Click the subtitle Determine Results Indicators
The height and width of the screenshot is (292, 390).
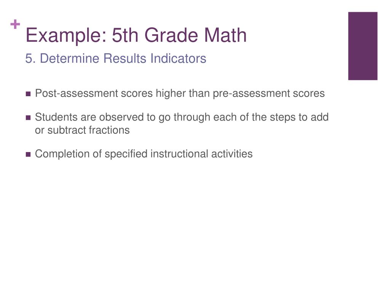pos(123,59)
